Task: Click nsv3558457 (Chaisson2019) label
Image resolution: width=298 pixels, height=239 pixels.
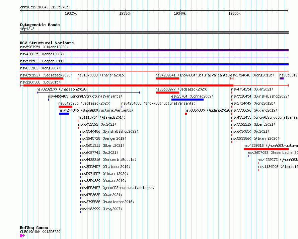Action: (105, 167)
